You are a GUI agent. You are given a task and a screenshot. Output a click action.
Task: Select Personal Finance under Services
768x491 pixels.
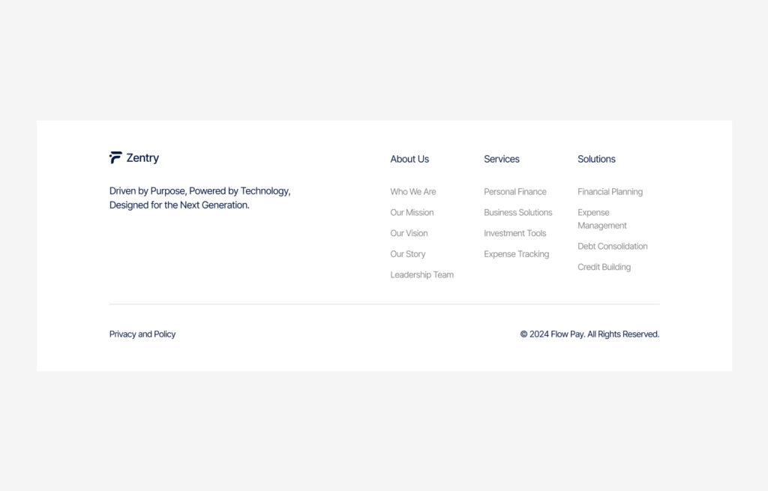pos(515,192)
